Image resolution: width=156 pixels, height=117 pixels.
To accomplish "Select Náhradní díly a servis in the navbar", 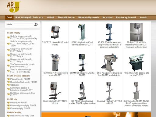I will [x=88, y=17].
